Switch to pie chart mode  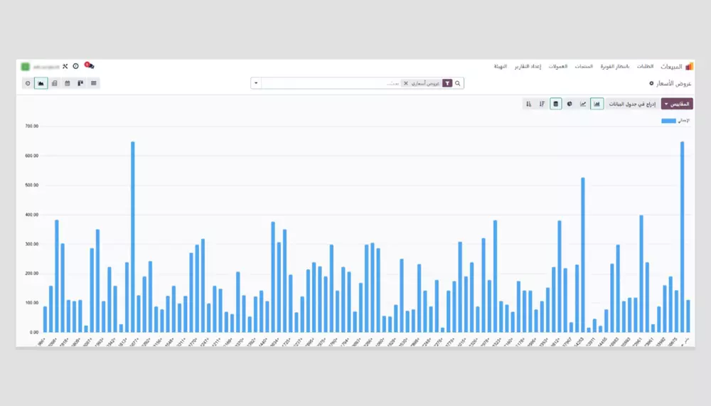point(570,104)
